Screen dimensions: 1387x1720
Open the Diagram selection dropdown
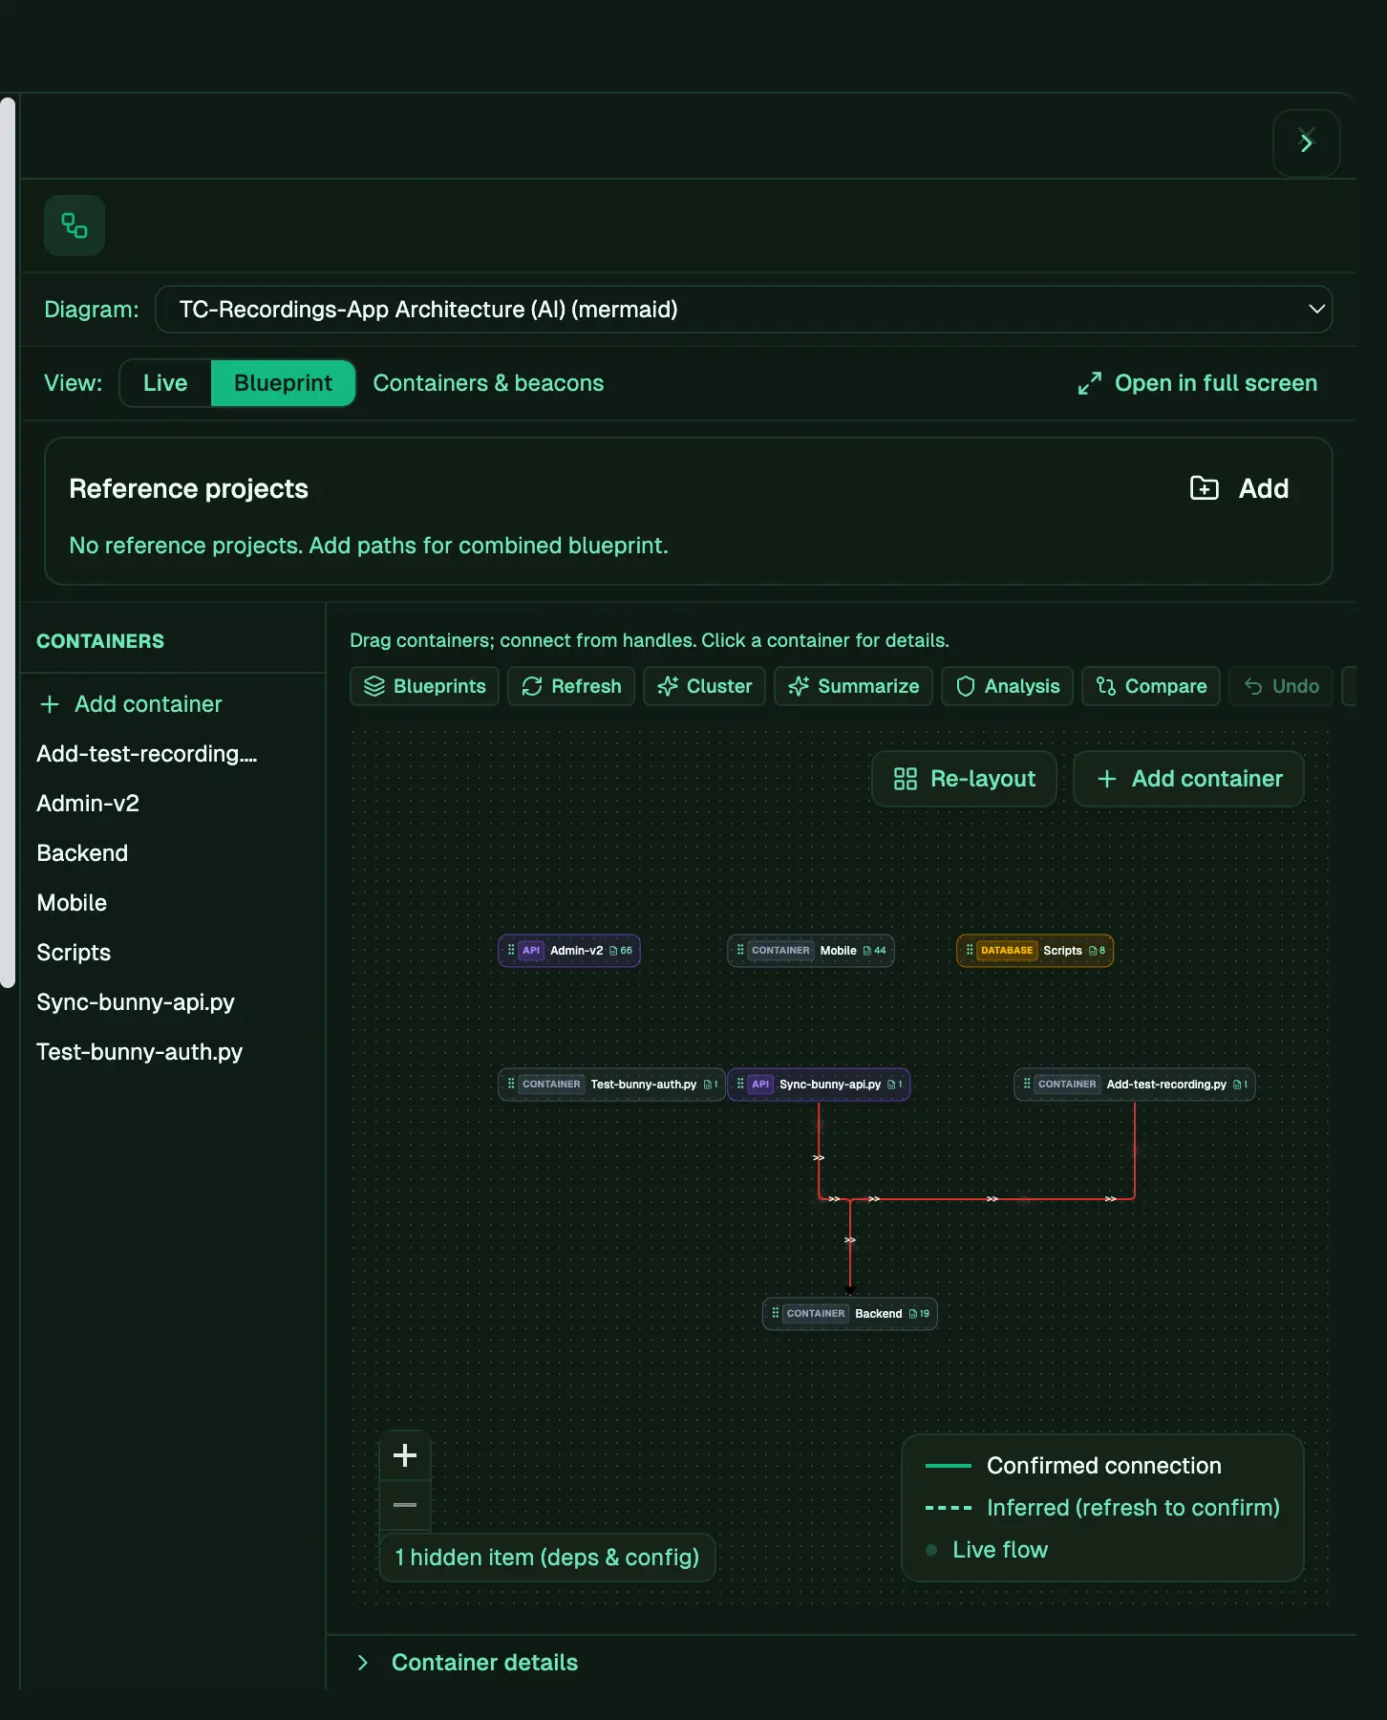click(x=744, y=310)
